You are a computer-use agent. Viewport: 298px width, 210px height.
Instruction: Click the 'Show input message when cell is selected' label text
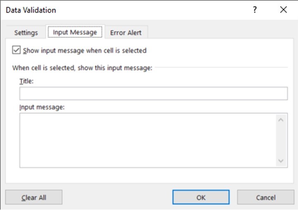pyautogui.click(x=85, y=51)
